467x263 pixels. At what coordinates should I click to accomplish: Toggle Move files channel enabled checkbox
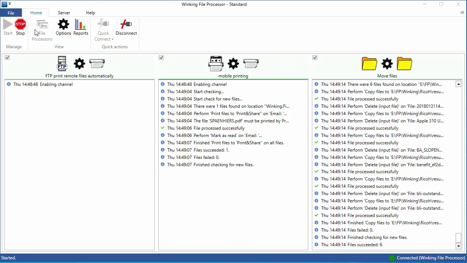pos(315,57)
